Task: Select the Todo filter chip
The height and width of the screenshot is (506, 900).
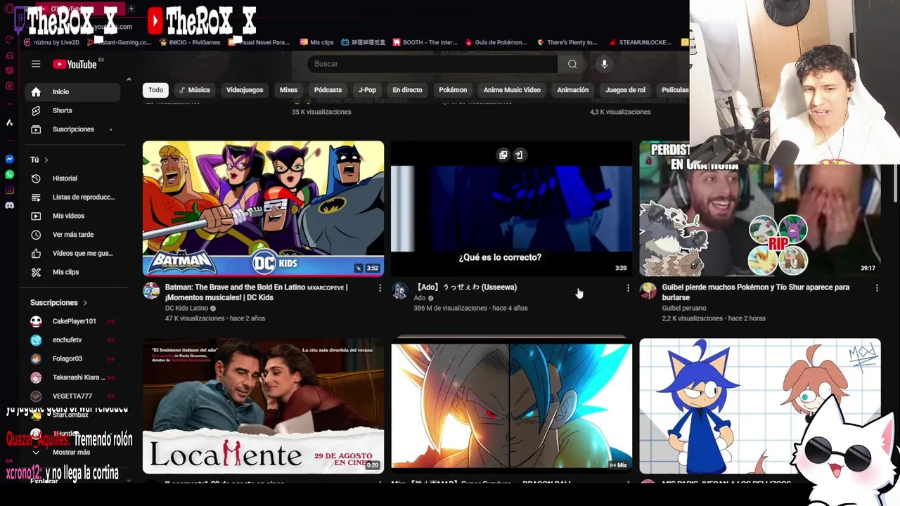Action: click(155, 90)
